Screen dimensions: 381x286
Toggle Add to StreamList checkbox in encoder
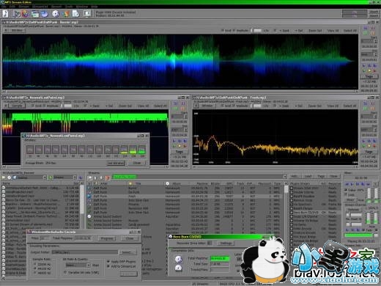[108, 266]
